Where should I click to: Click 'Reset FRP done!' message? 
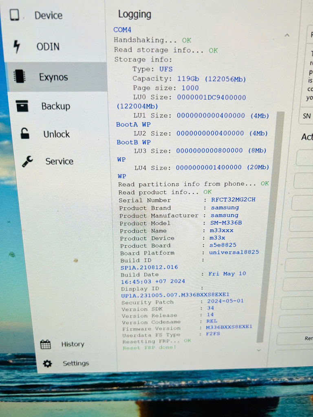click(149, 348)
